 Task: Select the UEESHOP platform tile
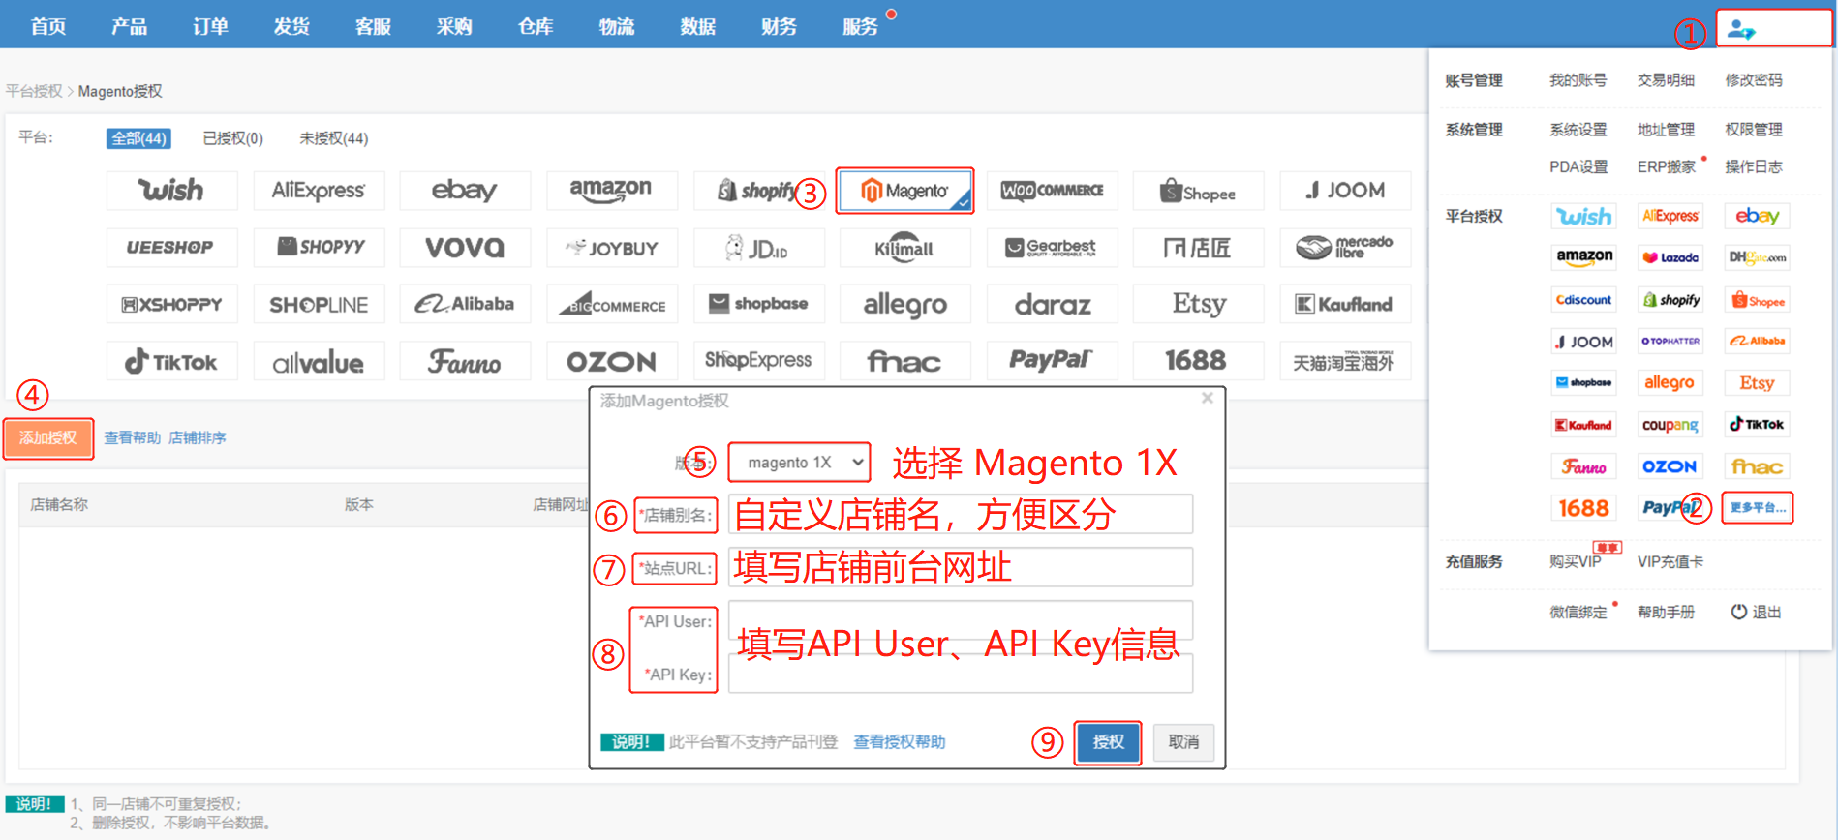click(171, 248)
